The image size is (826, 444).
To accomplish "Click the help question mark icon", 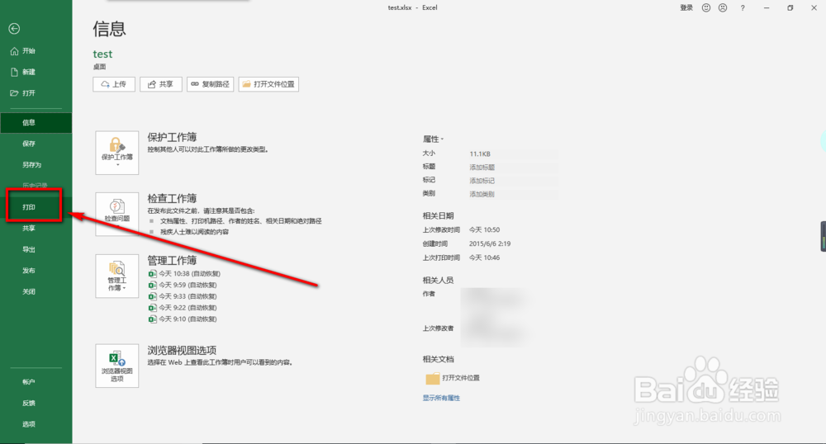I will pyautogui.click(x=743, y=8).
